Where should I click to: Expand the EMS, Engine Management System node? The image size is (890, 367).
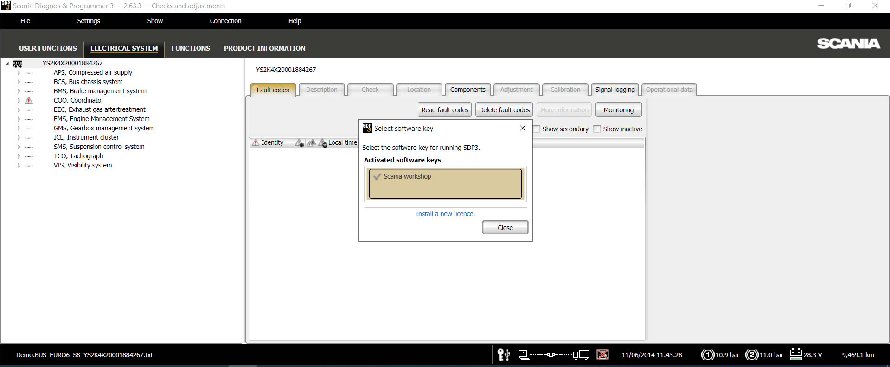point(19,119)
